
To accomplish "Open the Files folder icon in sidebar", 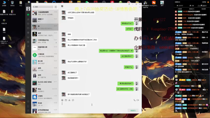I will coord(28,28).
